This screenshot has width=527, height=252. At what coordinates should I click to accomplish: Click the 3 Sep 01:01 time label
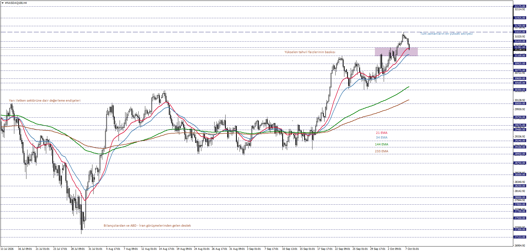254,249
